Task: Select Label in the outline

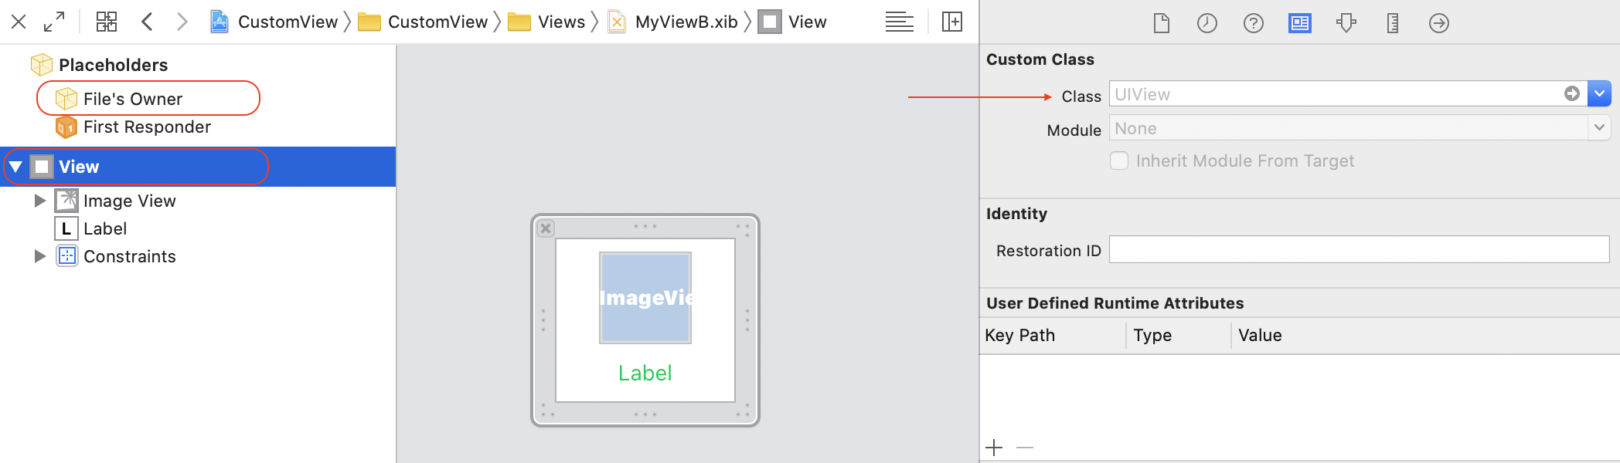Action: tap(105, 228)
